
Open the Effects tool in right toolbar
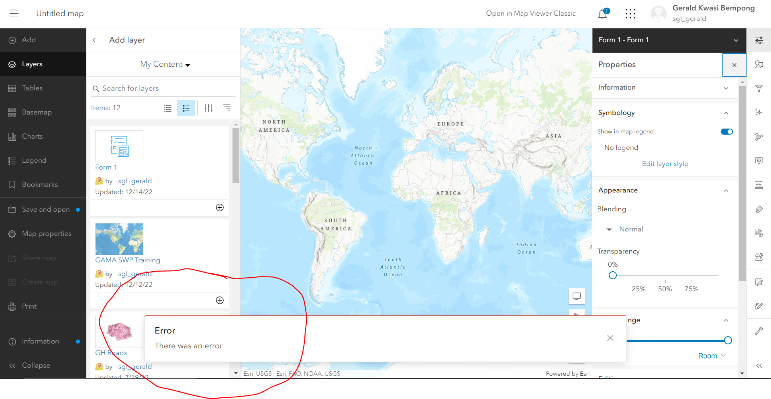[759, 113]
